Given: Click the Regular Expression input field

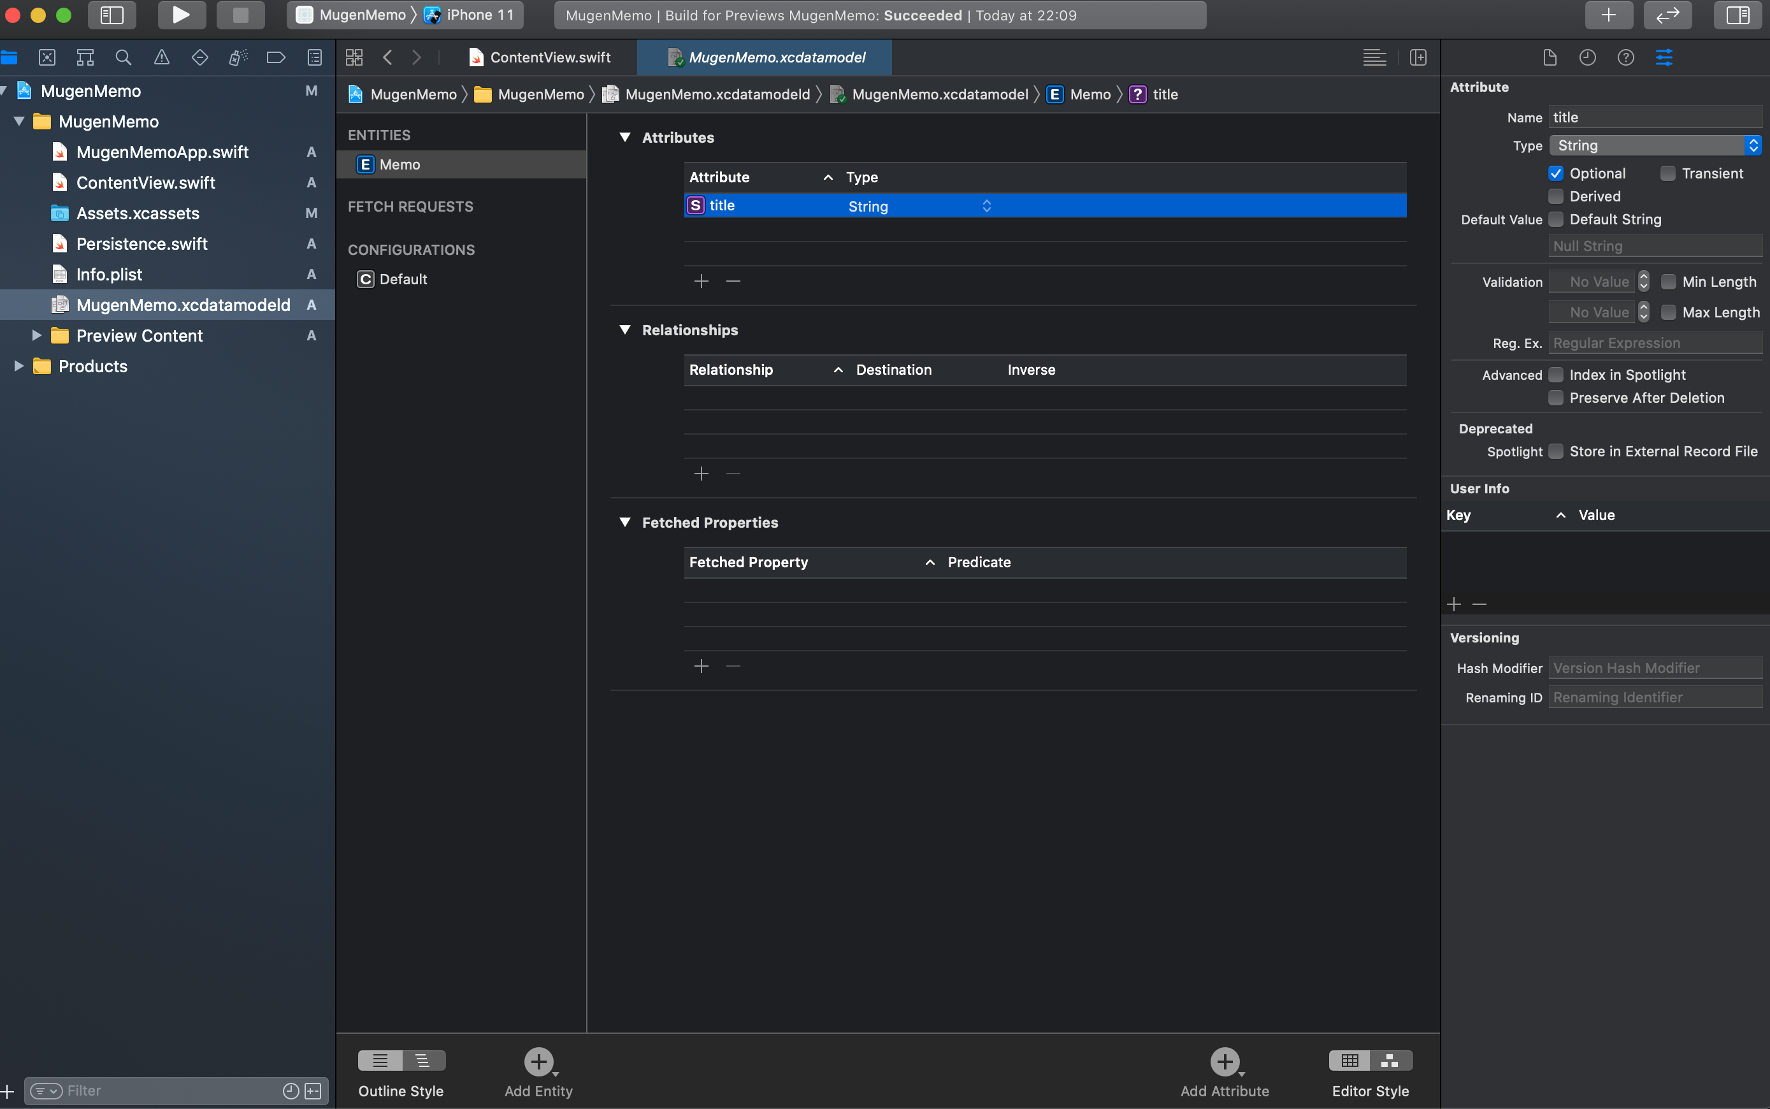Looking at the screenshot, I should coord(1655,342).
